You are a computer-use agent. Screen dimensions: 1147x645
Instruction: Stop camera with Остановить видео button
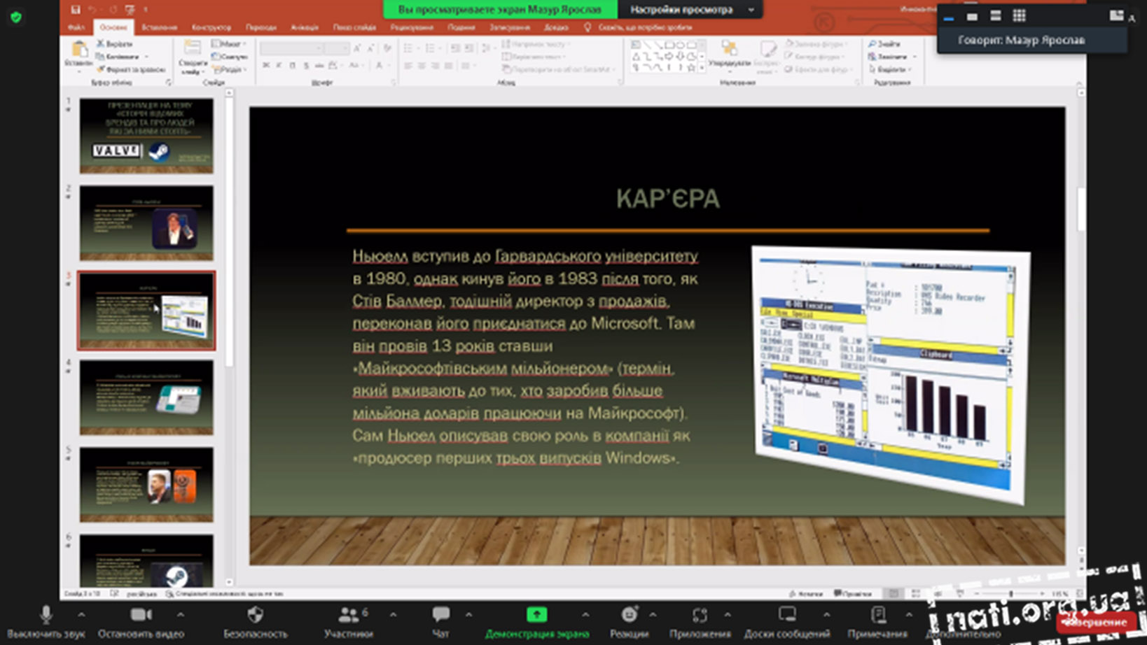pos(141,621)
